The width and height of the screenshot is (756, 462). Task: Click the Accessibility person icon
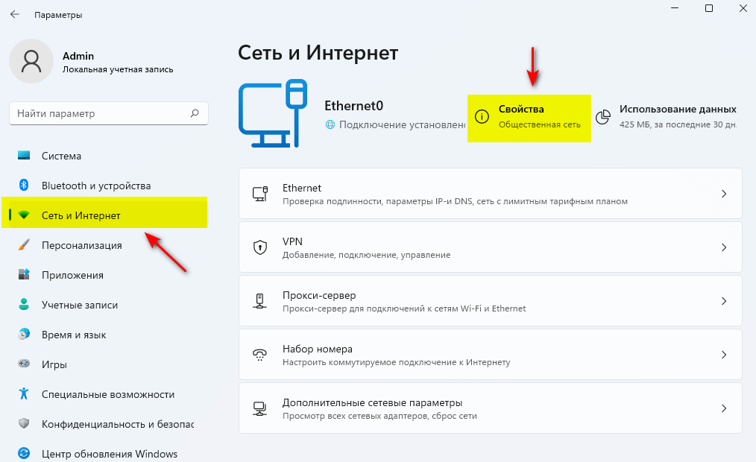[24, 394]
